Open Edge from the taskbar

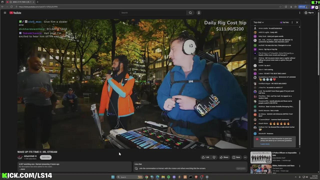click(157, 177)
